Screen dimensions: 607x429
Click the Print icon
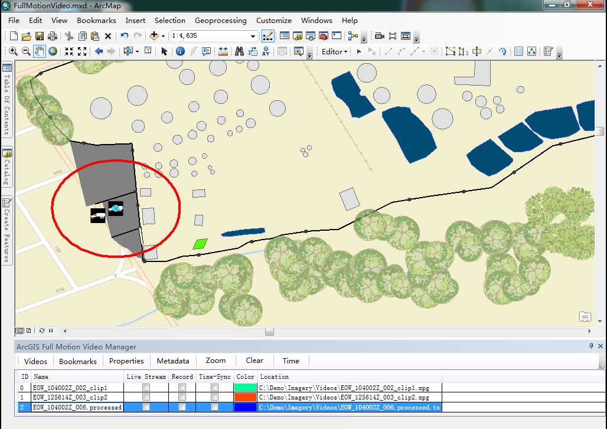tap(52, 36)
